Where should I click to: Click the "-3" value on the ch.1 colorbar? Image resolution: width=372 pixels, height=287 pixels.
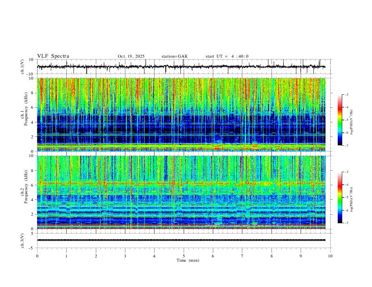[347, 94]
